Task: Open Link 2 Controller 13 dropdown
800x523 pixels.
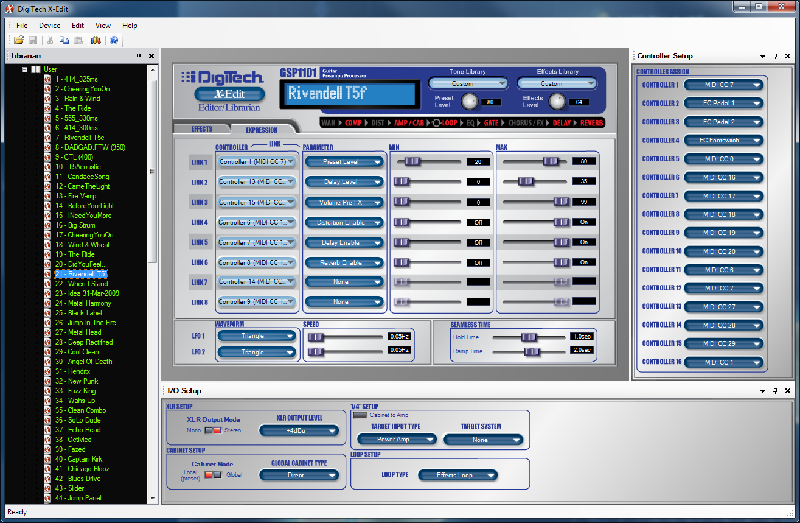Action: [x=257, y=182]
